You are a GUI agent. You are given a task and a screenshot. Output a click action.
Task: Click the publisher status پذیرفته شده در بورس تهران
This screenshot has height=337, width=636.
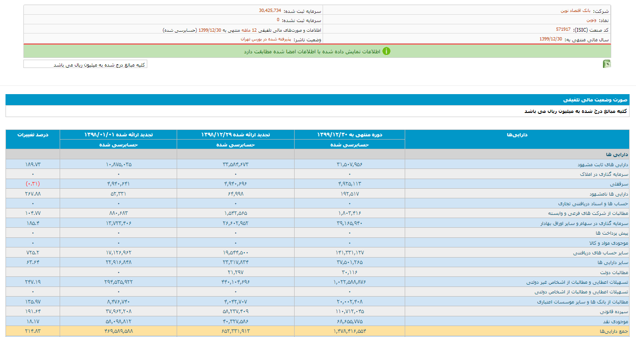266,39
